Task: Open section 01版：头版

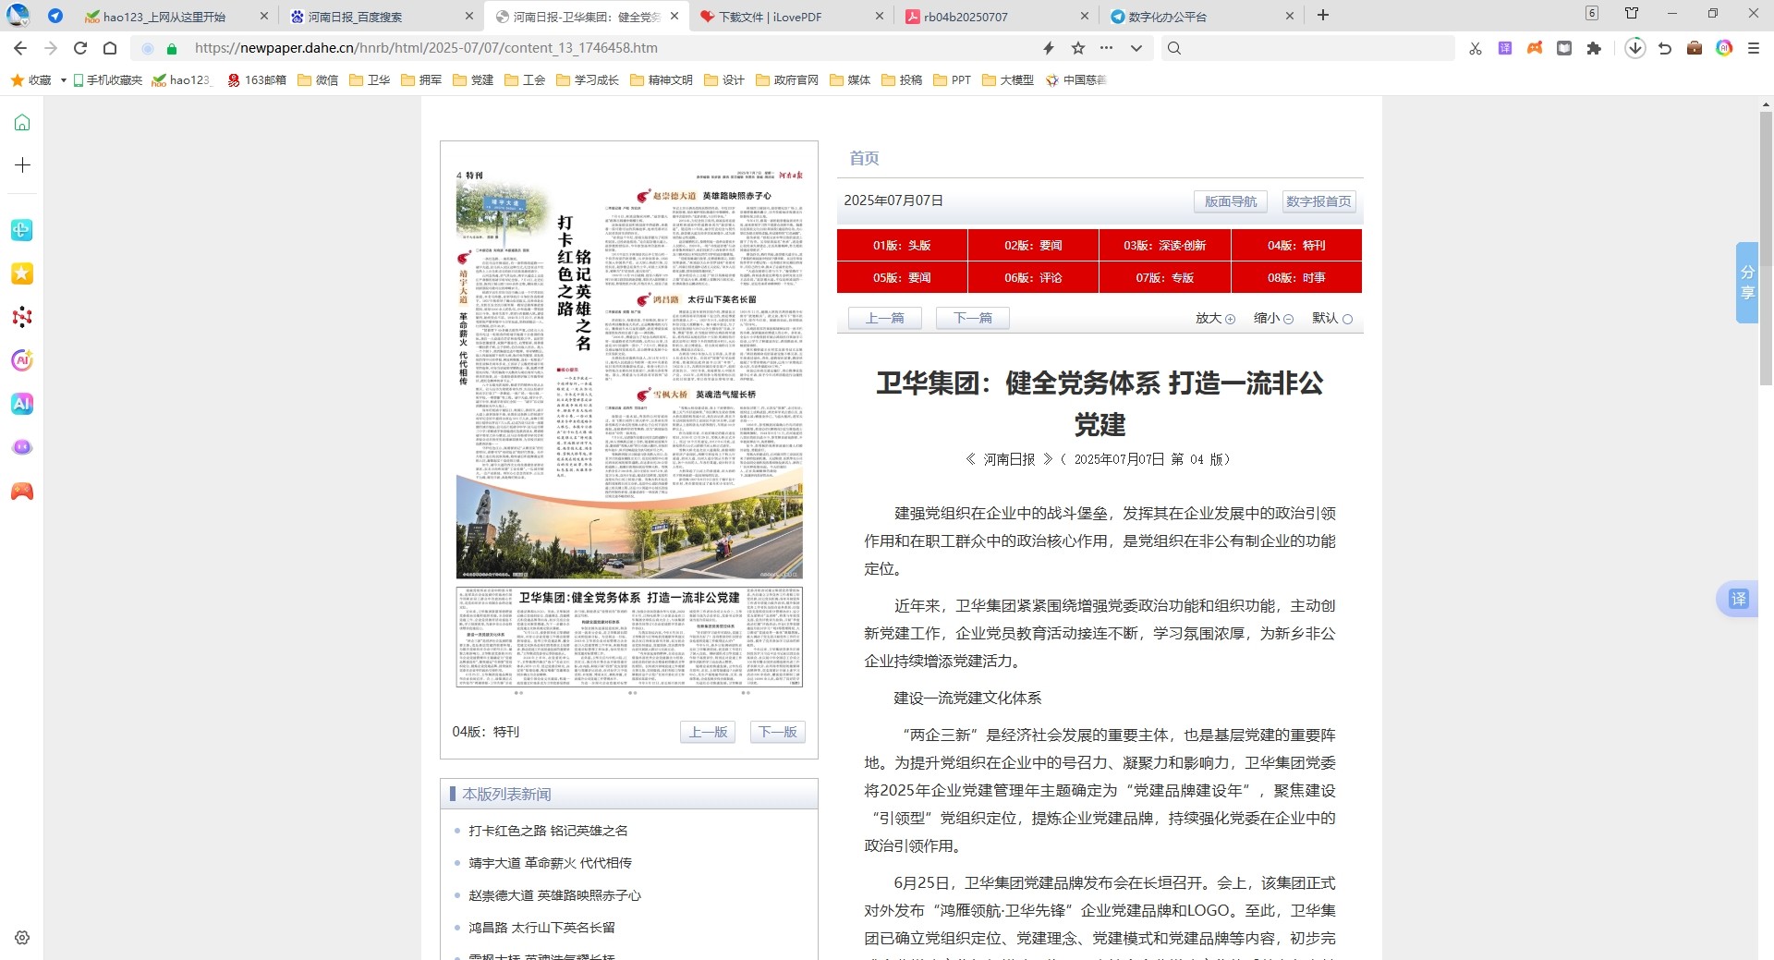Action: click(x=902, y=245)
